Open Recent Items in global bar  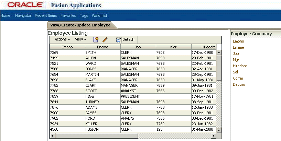[46, 15]
